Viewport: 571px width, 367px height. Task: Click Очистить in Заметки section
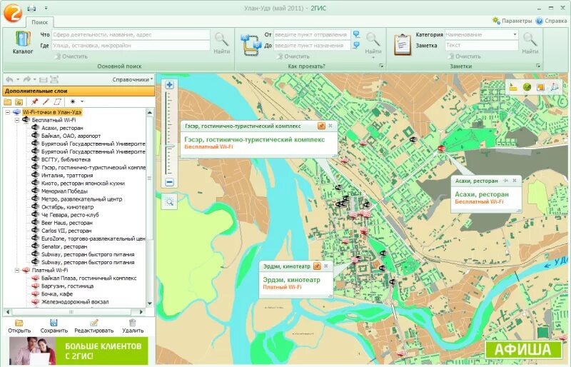[465, 56]
